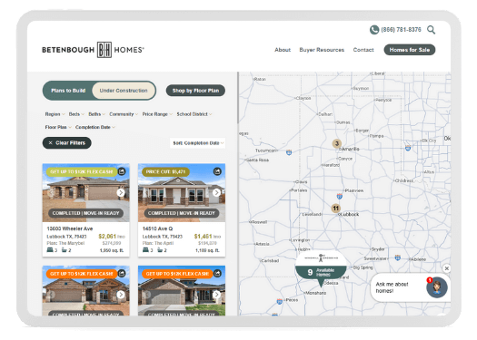Expand the Beds filter dropdown
Screen dimensions: 477x340
click(x=76, y=114)
